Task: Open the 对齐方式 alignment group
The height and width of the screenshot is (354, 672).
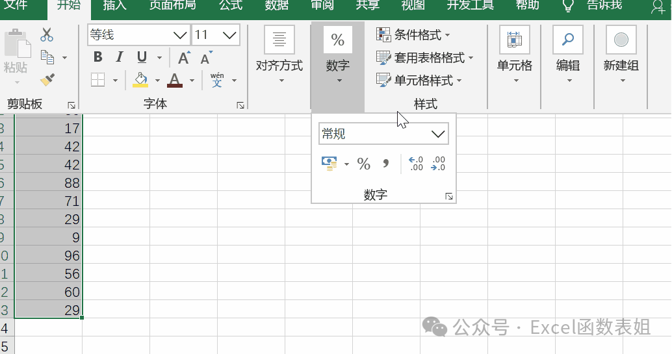Action: click(x=279, y=55)
